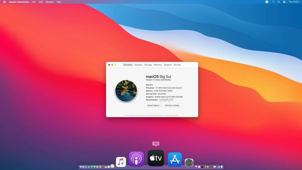Click the System Report button

coord(154,105)
